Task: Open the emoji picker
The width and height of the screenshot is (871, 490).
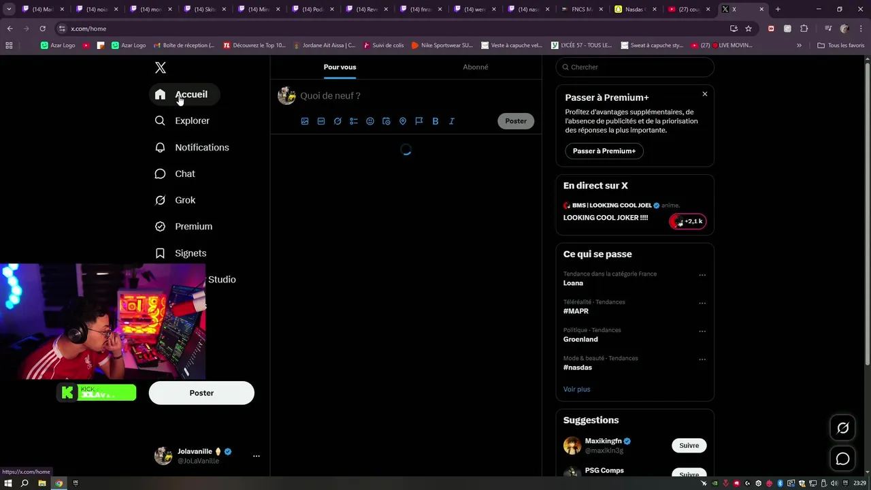Action: [x=370, y=121]
